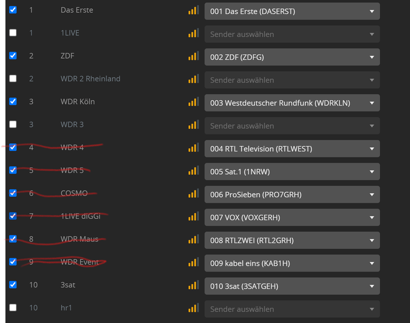The image size is (410, 323).
Task: Click signal strength icon for Das Erste
Action: 193,10
